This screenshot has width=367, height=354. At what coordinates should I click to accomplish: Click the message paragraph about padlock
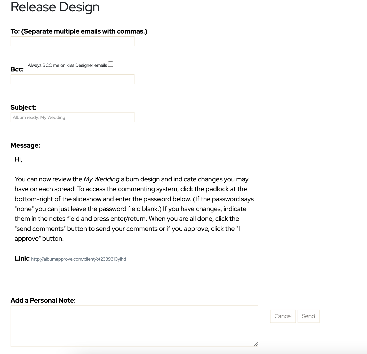click(x=134, y=209)
